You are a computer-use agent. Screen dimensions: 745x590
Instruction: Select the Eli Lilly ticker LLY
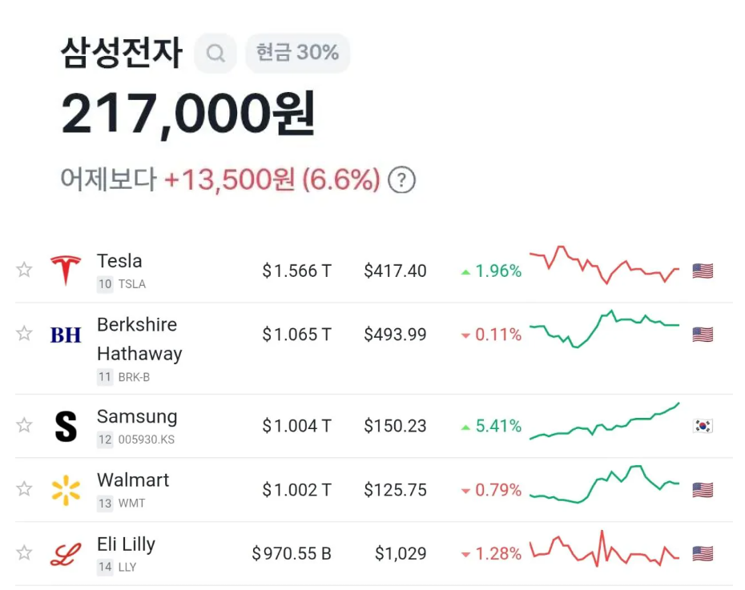[126, 568]
